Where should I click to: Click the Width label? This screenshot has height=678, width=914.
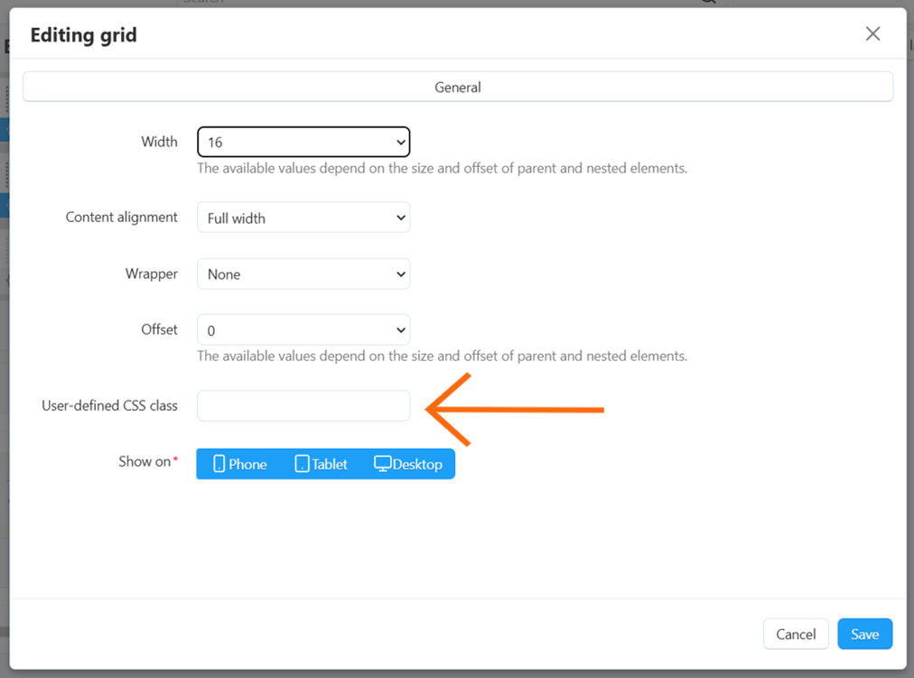click(x=159, y=142)
